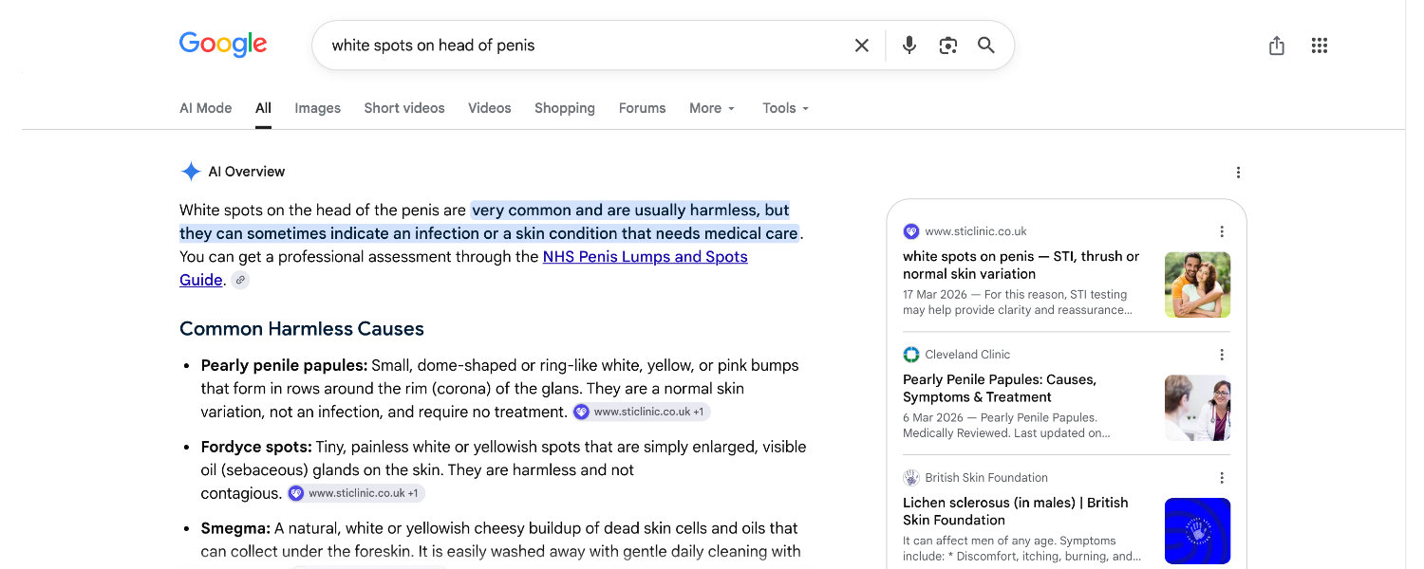Click the AI Overview sparkle icon
This screenshot has height=569, width=1424.
tap(191, 172)
